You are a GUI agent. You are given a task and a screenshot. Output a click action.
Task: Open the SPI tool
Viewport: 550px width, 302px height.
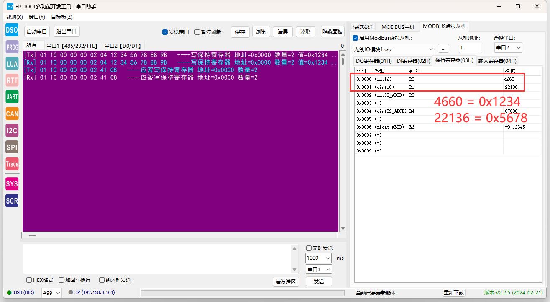12,147
